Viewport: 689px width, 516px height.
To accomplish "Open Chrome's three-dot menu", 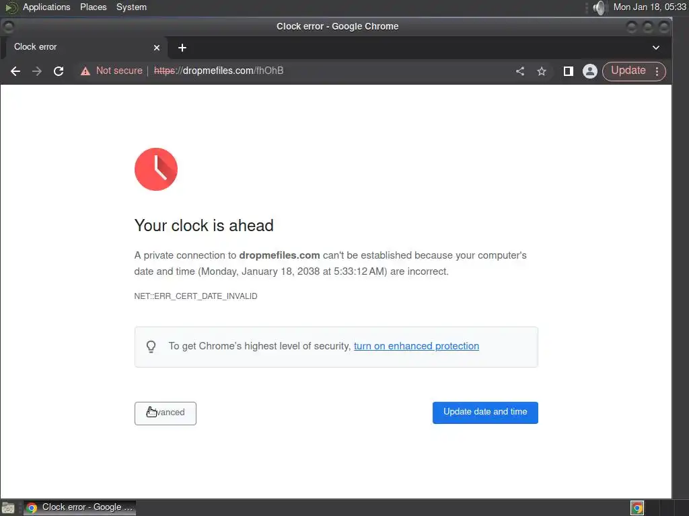I will [x=657, y=71].
